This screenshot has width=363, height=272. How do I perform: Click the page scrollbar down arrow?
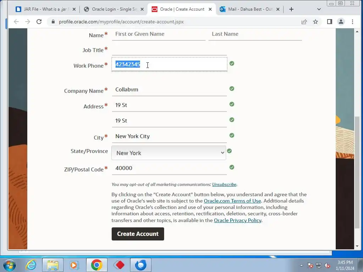[357, 246]
